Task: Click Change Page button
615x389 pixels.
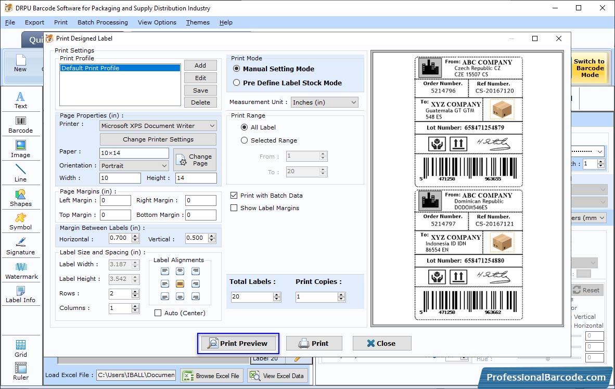Action: [x=195, y=160]
